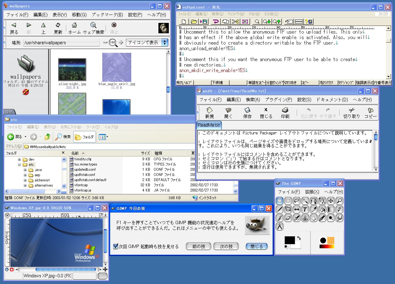Open the アイコンで表示 view dropdown
Viewport: 395px width, 284px height.
pos(147,42)
